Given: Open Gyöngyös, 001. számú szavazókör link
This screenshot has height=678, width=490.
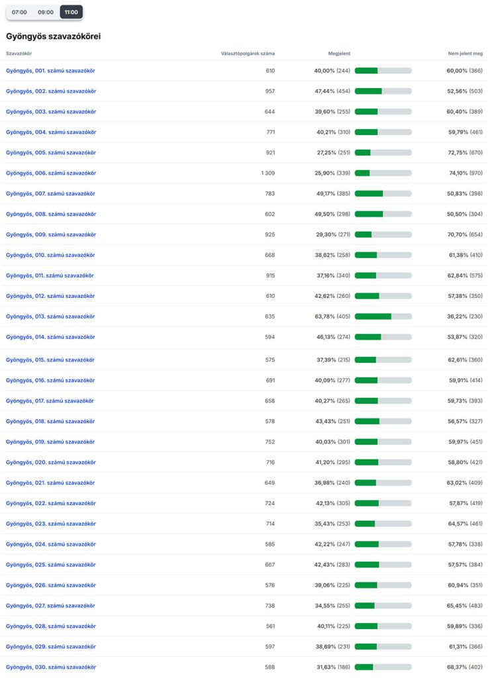Looking at the screenshot, I should point(51,70).
